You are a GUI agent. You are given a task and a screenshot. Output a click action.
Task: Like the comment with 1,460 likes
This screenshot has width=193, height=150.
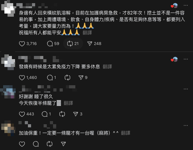[22, 78]
